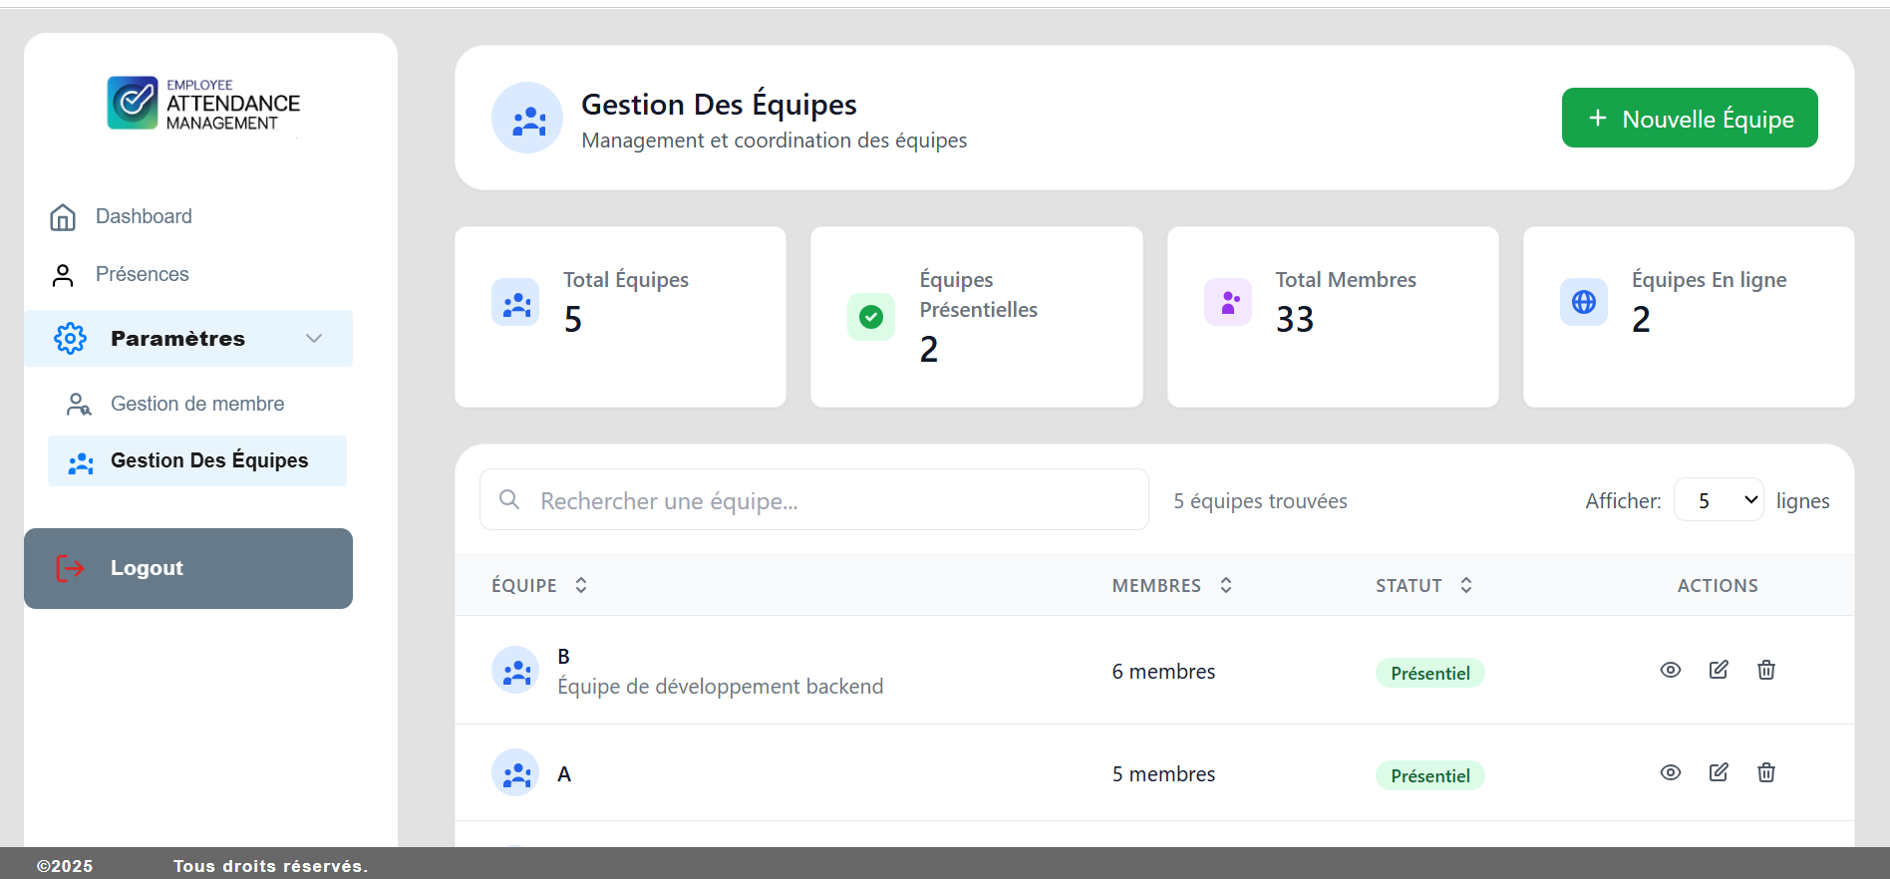Image resolution: width=1890 pixels, height=879 pixels.
Task: Delete team A using trash icon
Action: tap(1766, 772)
